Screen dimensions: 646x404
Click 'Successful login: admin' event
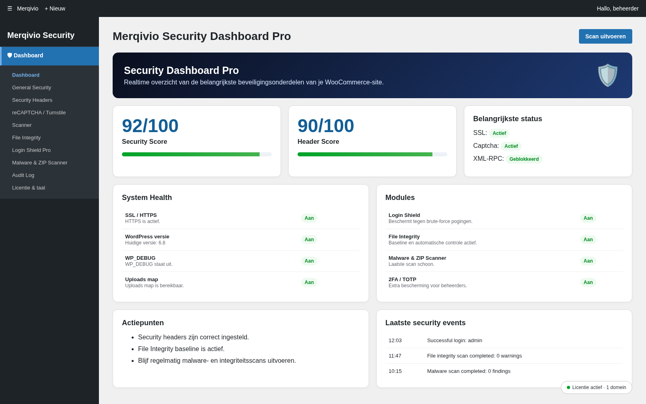pos(455,341)
